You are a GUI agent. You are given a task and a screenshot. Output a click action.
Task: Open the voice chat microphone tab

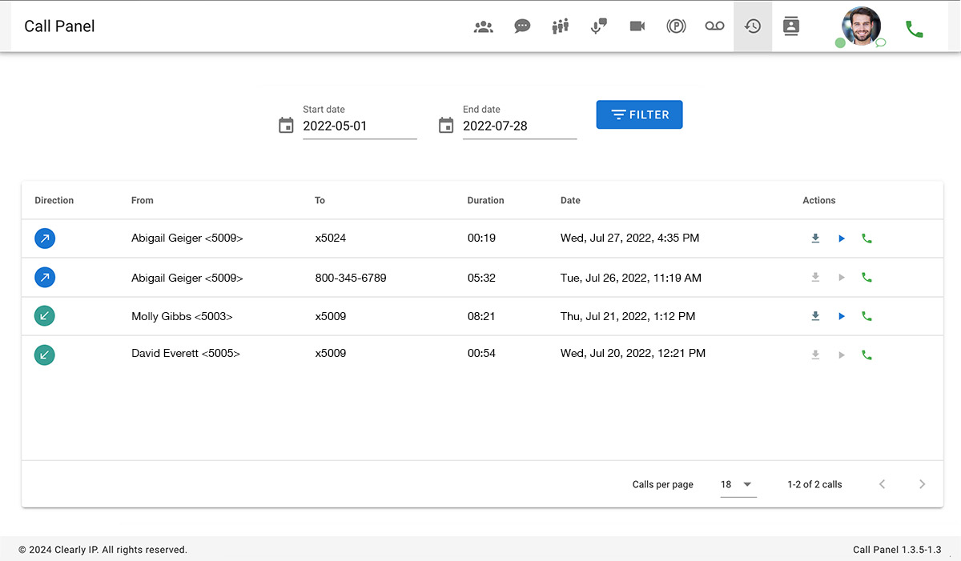coord(598,26)
